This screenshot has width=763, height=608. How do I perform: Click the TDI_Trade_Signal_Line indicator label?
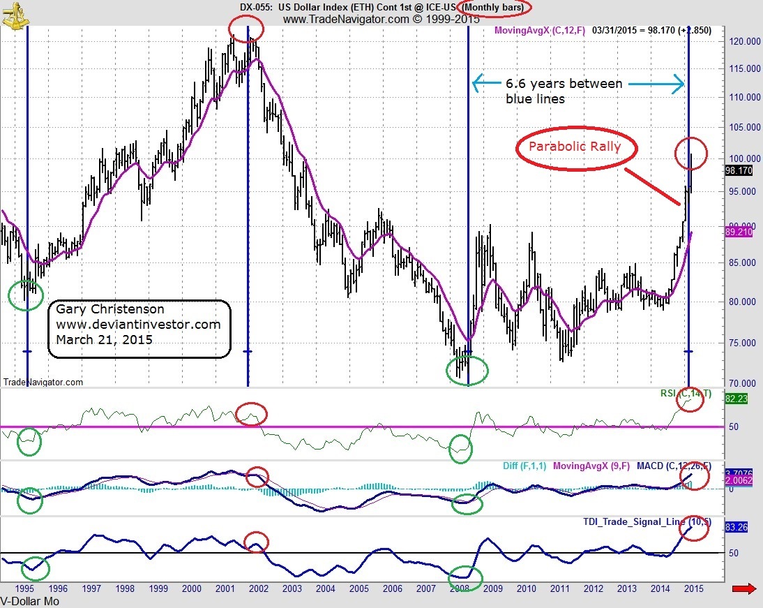coord(647,521)
